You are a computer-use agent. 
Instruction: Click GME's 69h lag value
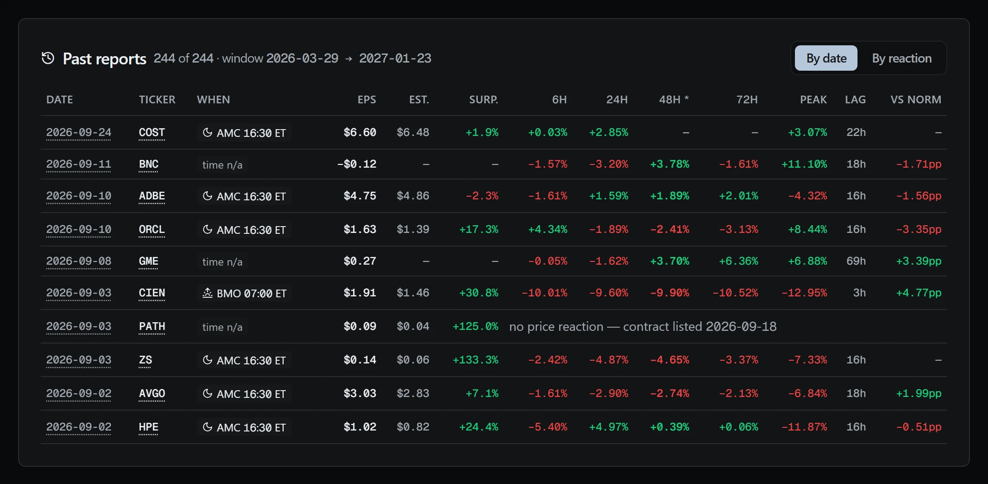tap(856, 261)
